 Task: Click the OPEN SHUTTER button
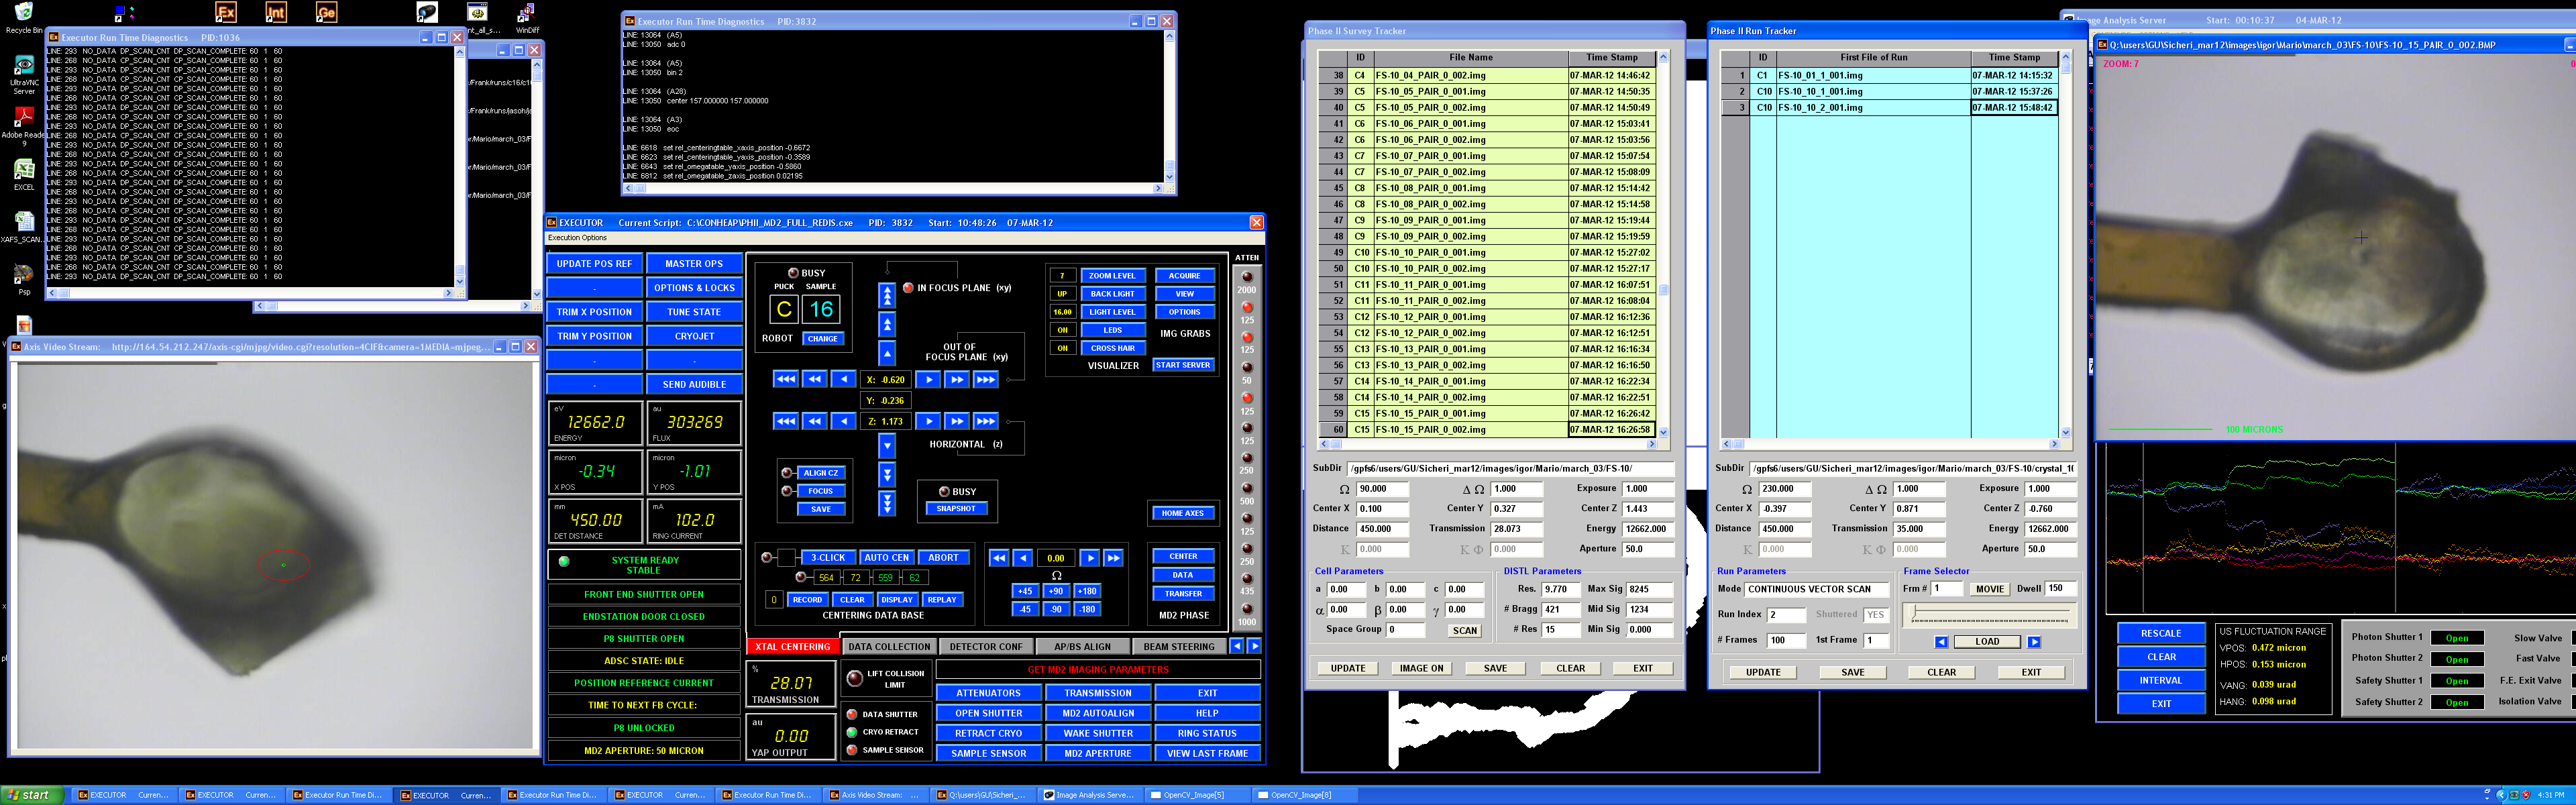988,713
